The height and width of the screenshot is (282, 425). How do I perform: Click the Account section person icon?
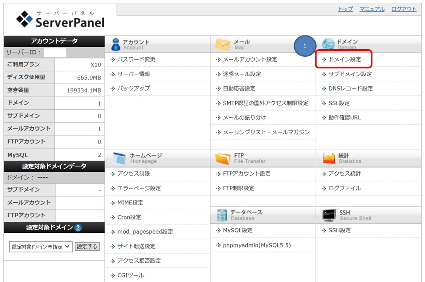pos(115,44)
